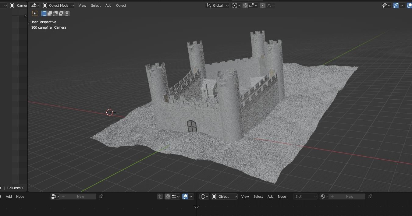Open the Object Mode dropdown
412x216 pixels.
click(58, 5)
